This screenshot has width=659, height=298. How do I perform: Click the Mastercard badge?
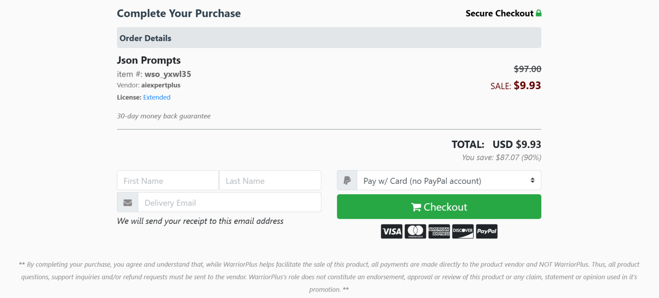[415, 231]
